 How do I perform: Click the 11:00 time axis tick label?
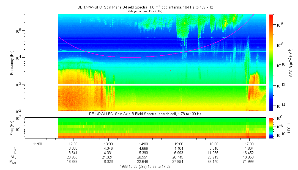click(38, 144)
